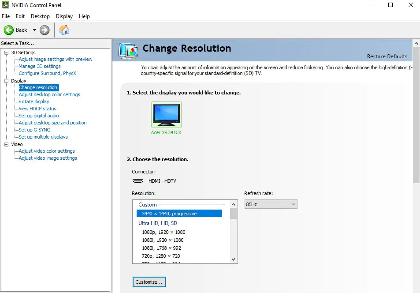This screenshot has height=293, width=420.
Task: Open the 85Hz refresh rate dropdown
Action: point(271,204)
